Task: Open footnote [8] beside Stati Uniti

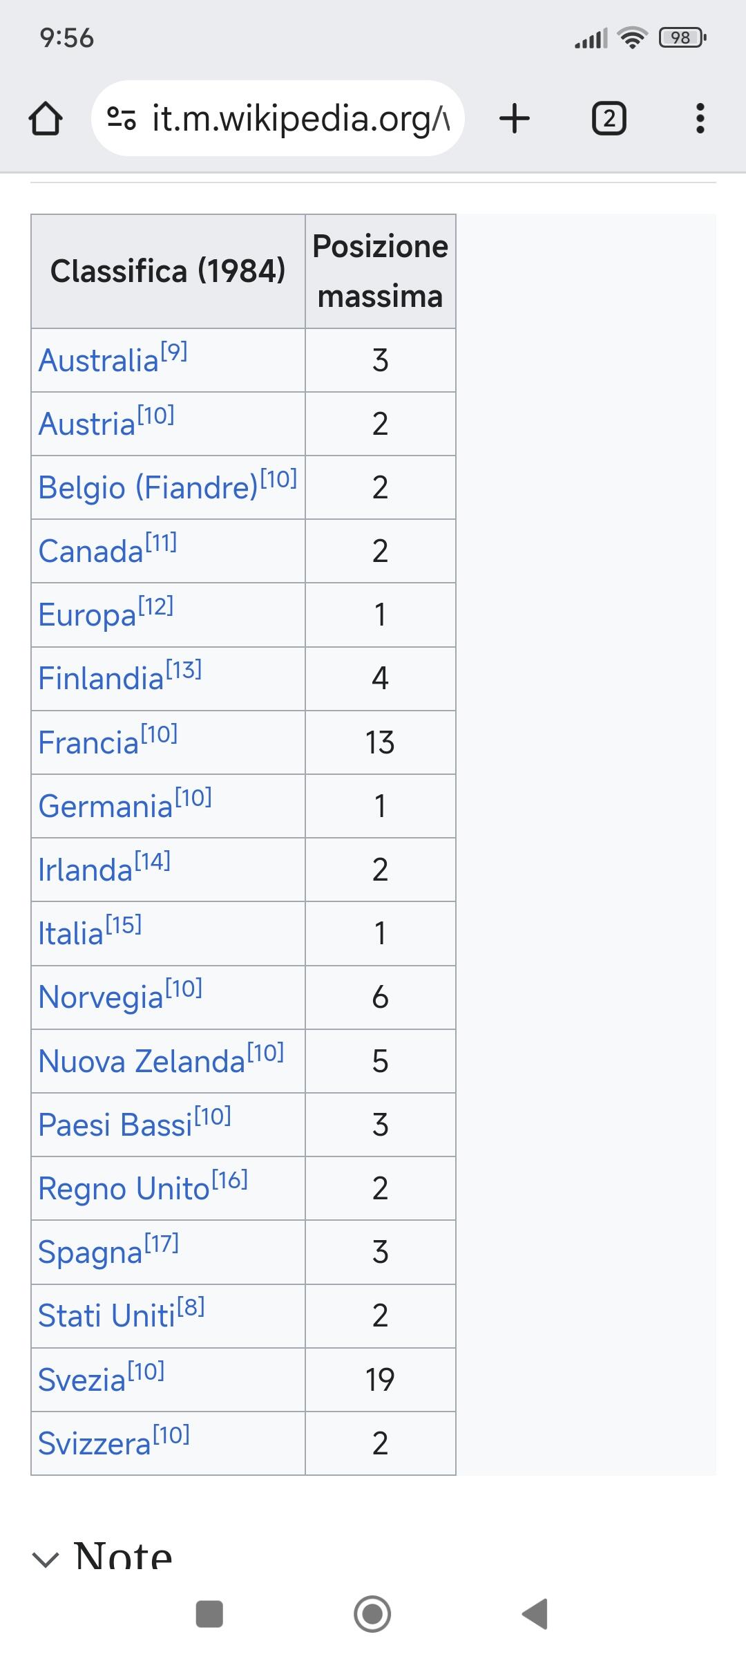Action: coord(191,1306)
